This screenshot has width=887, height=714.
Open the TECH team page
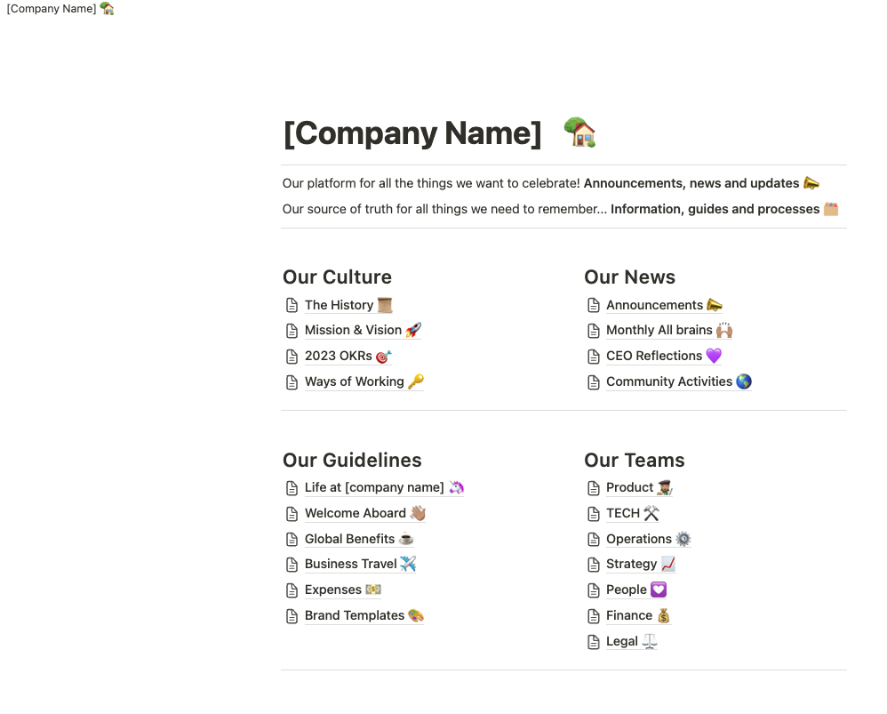tap(622, 513)
